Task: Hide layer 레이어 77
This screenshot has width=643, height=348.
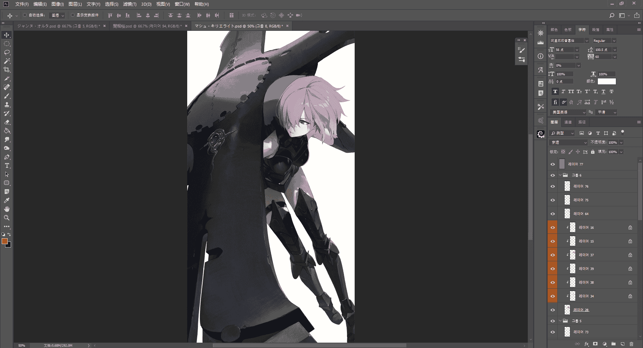Action: tap(553, 164)
